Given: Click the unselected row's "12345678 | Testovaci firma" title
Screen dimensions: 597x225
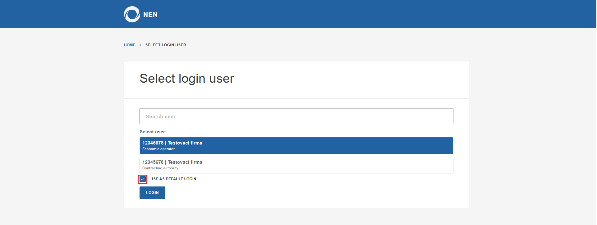Looking at the screenshot, I should (172, 162).
